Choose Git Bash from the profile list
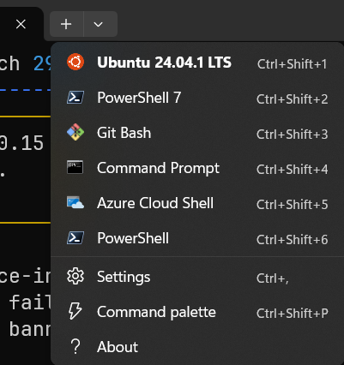Image resolution: width=344 pixels, height=365 pixels. click(x=197, y=132)
